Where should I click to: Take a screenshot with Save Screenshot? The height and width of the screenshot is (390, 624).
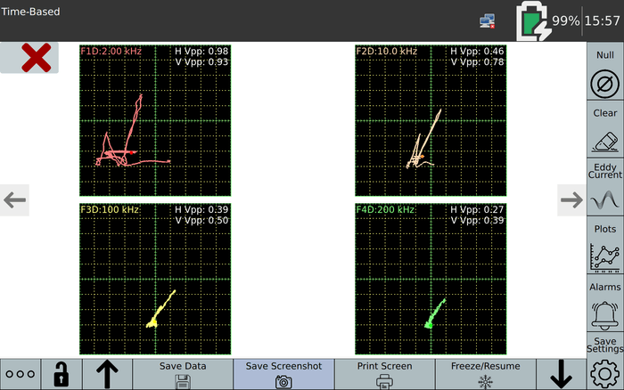coord(283,374)
